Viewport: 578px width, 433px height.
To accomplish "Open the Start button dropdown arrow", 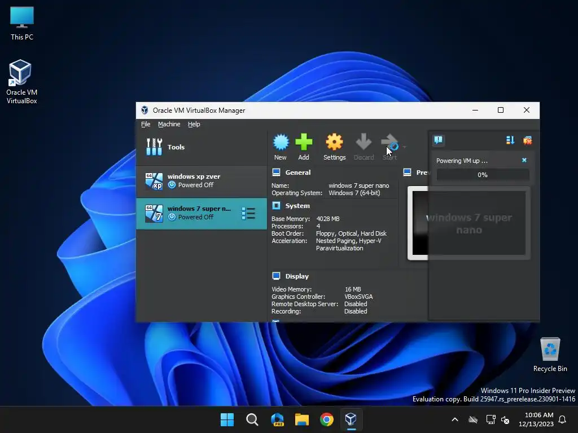I will pyautogui.click(x=404, y=147).
